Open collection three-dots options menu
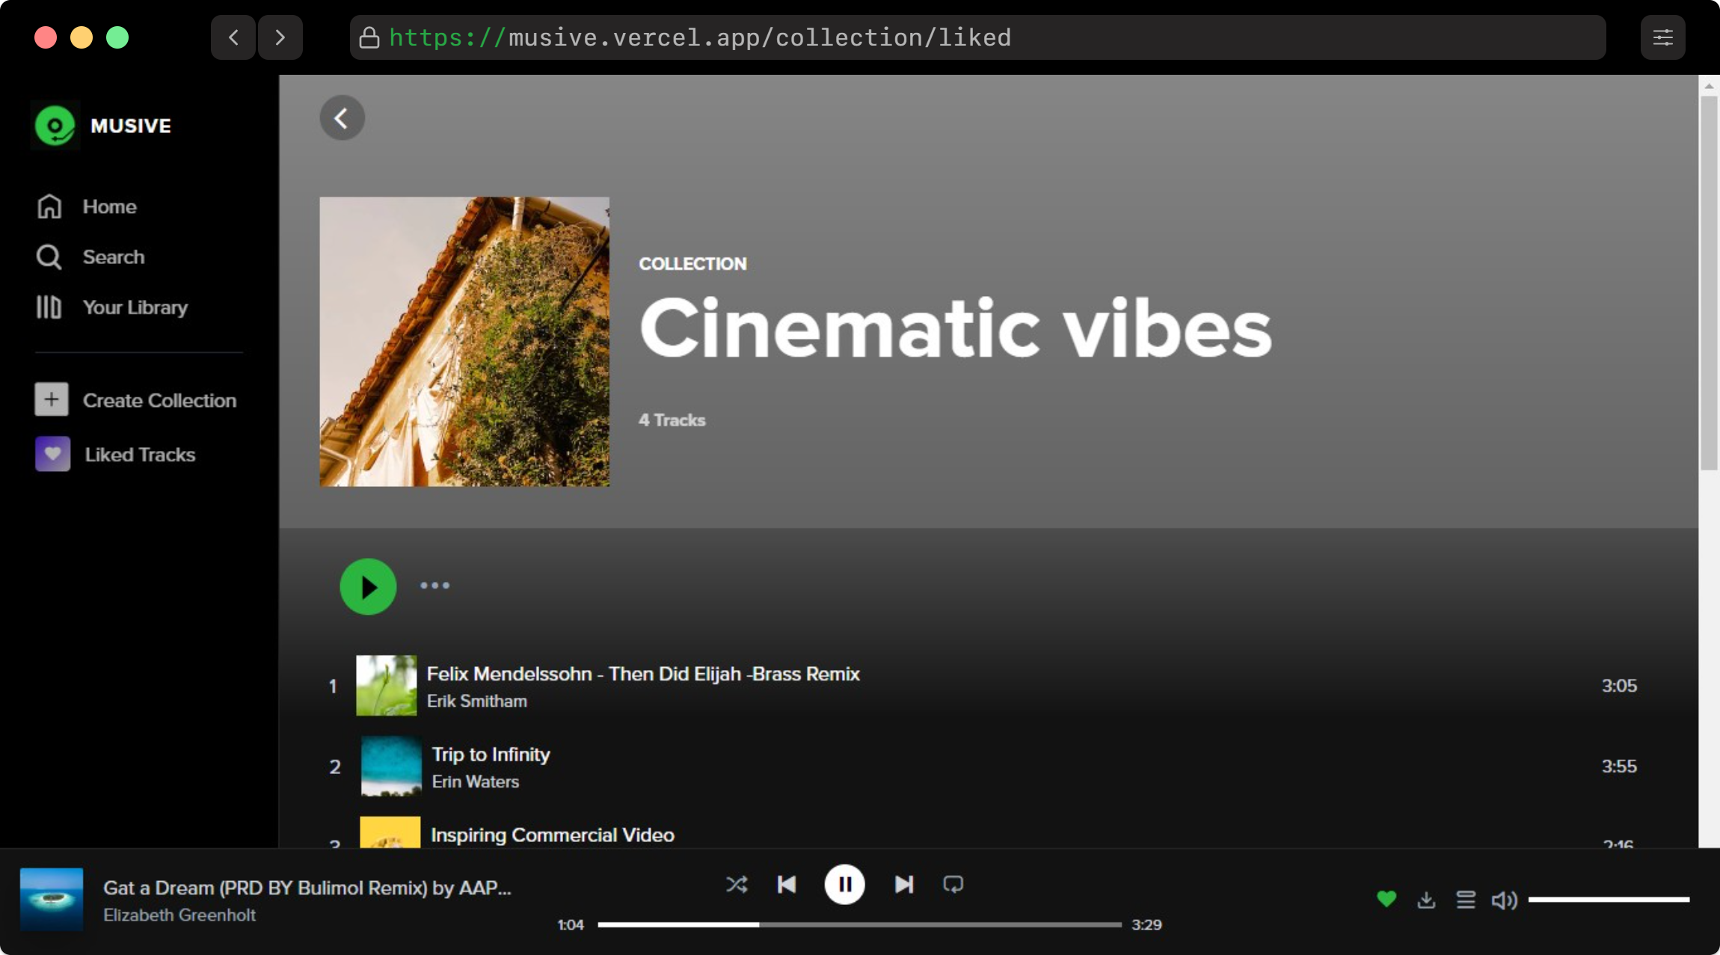The height and width of the screenshot is (955, 1720). [434, 586]
